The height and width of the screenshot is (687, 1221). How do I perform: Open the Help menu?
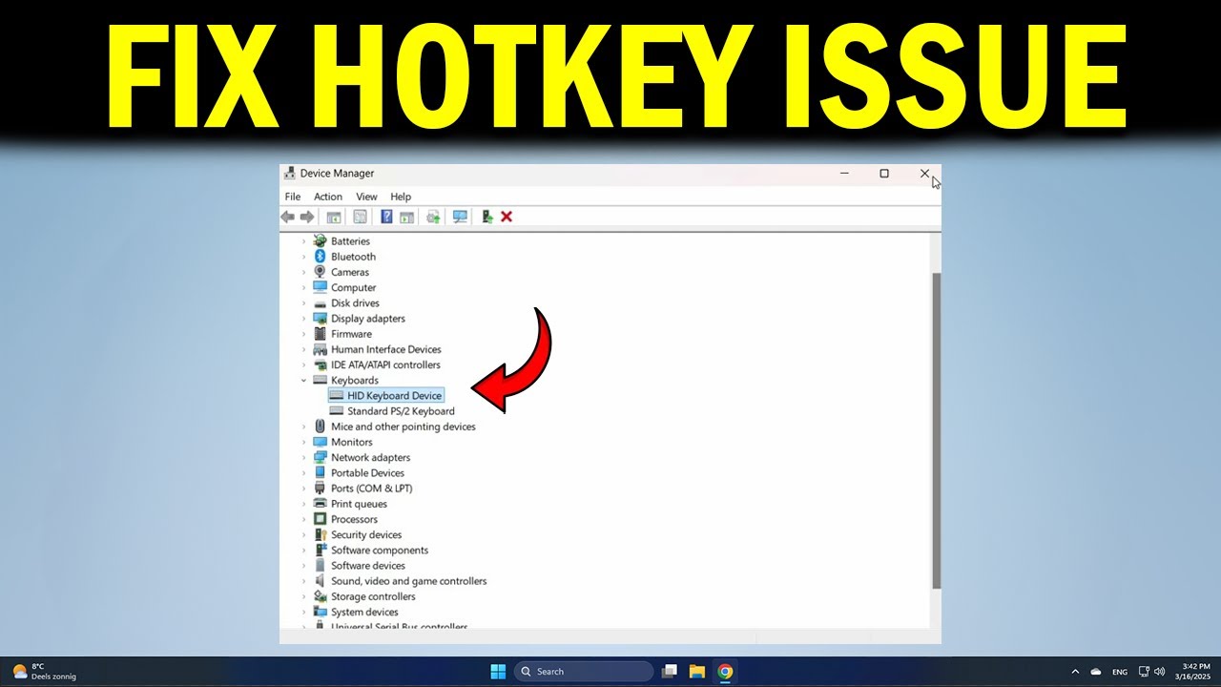401,197
